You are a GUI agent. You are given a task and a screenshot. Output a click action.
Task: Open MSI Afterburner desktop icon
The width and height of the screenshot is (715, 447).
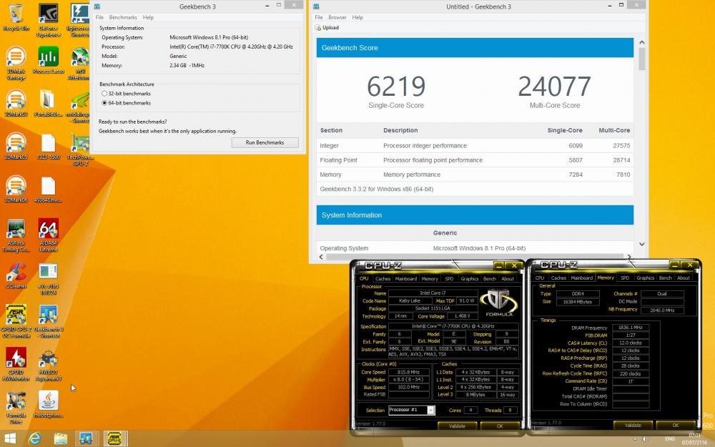tap(80, 62)
